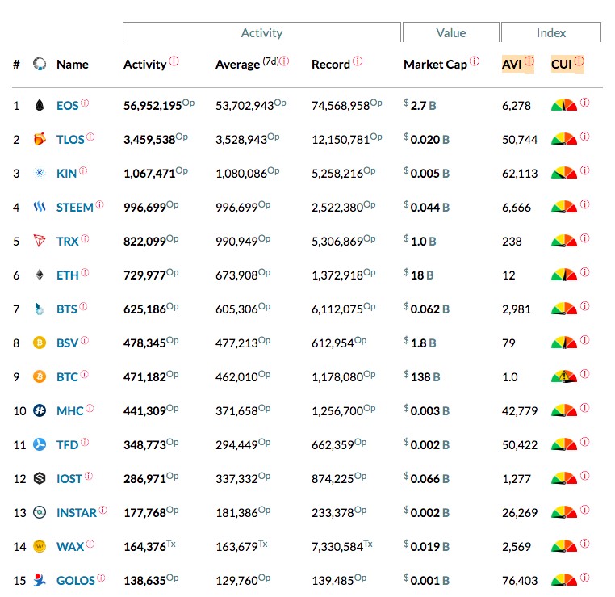Click the BTS coin logo icon
The width and height of the screenshot is (615, 597).
tap(40, 309)
